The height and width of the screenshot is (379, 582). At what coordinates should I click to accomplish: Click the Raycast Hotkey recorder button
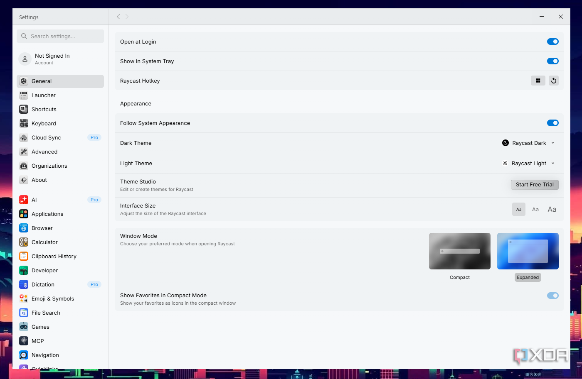tap(538, 81)
